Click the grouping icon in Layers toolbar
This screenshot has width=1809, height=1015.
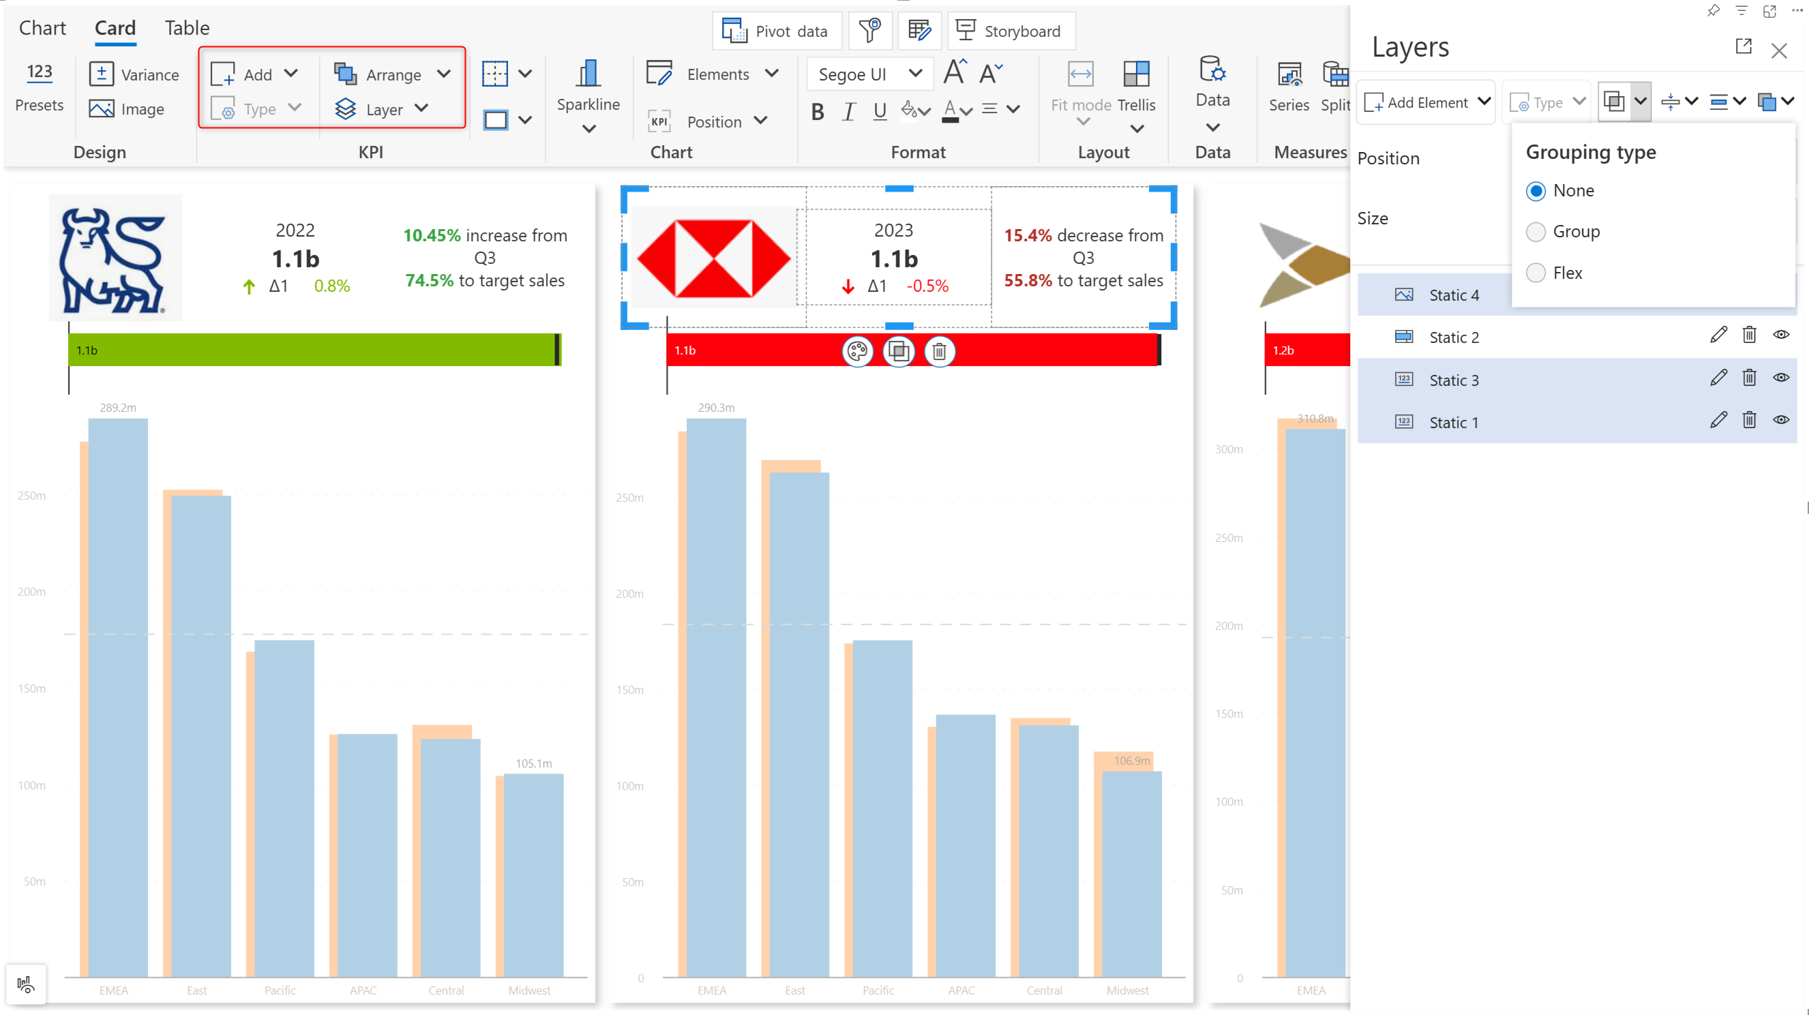click(x=1614, y=102)
